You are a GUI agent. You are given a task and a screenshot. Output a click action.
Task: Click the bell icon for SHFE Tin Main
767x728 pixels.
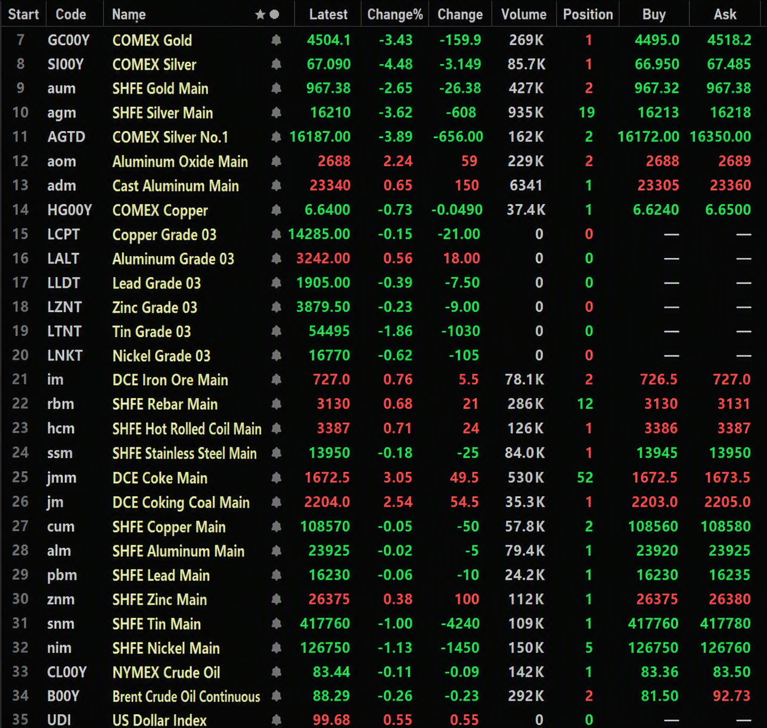point(276,624)
